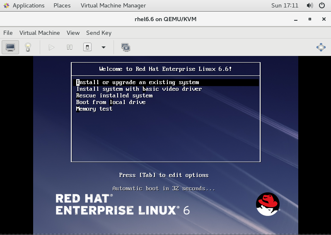Select Install or upgrade an existing system
The image size is (331, 235).
coord(166,82)
